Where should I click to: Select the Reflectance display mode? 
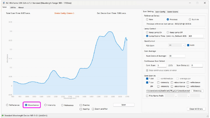[7, 105]
